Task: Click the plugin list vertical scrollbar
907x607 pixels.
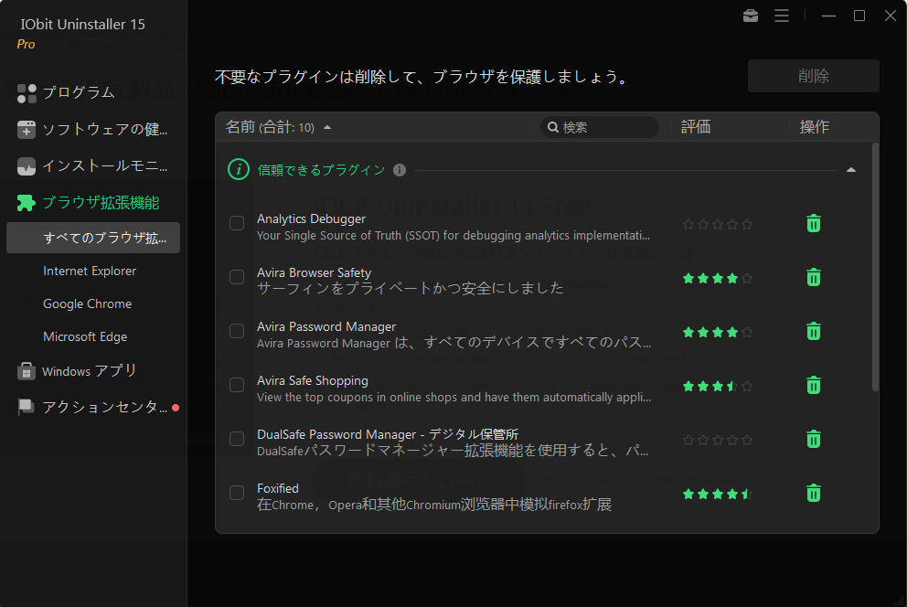Action: tap(875, 267)
